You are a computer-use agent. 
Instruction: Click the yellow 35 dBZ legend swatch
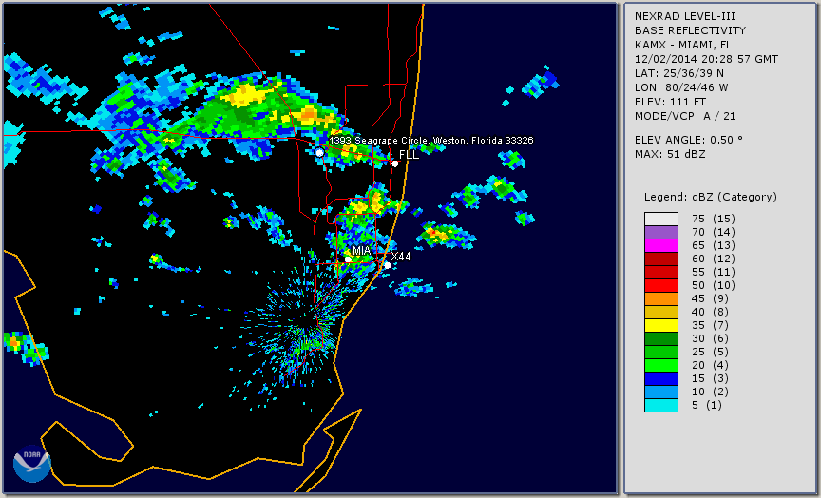[x=661, y=326]
